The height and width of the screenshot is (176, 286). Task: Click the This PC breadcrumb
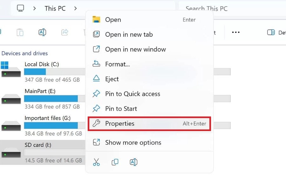coord(55,8)
